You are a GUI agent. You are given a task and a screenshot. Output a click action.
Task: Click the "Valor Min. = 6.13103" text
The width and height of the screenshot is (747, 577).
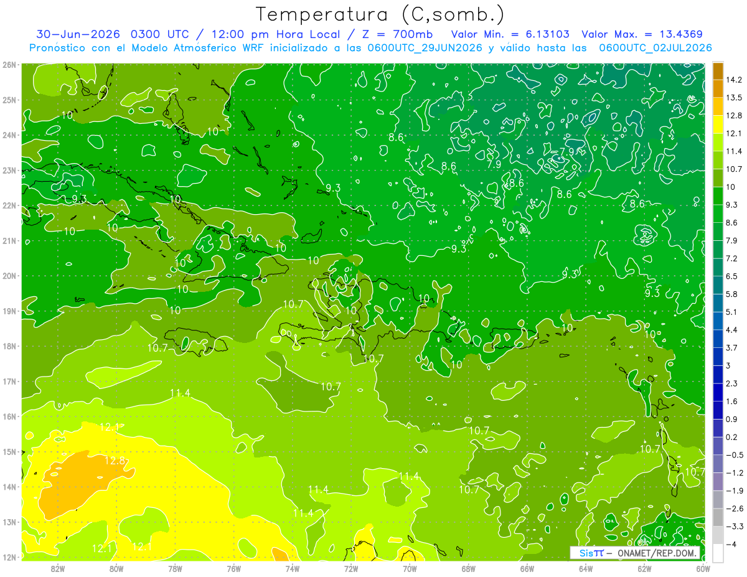click(x=510, y=34)
